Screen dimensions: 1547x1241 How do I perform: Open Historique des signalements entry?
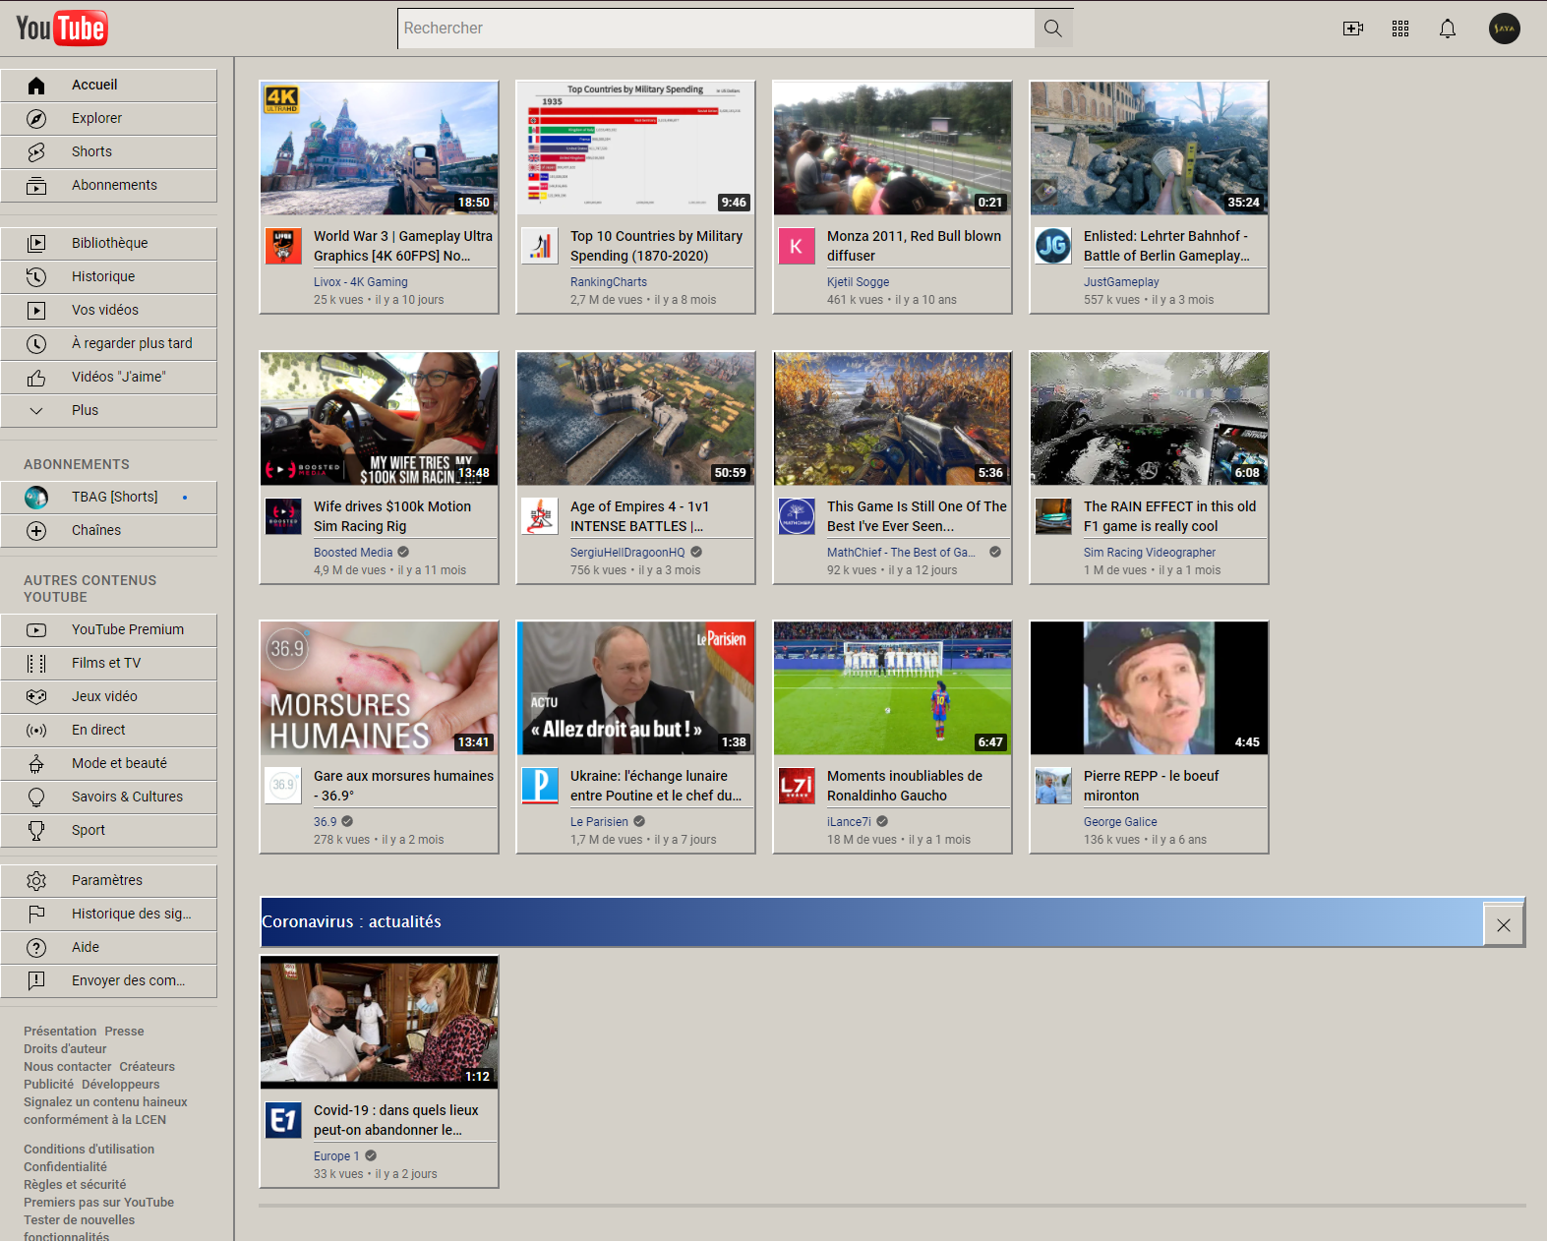point(108,915)
